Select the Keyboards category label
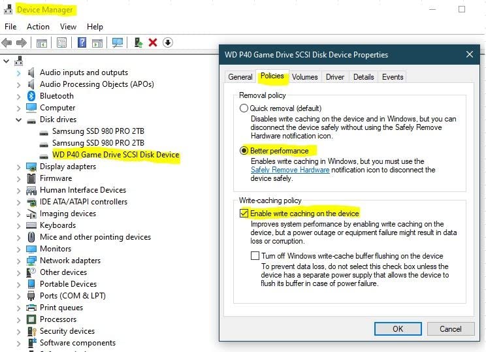The width and height of the screenshot is (486, 352). point(57,225)
